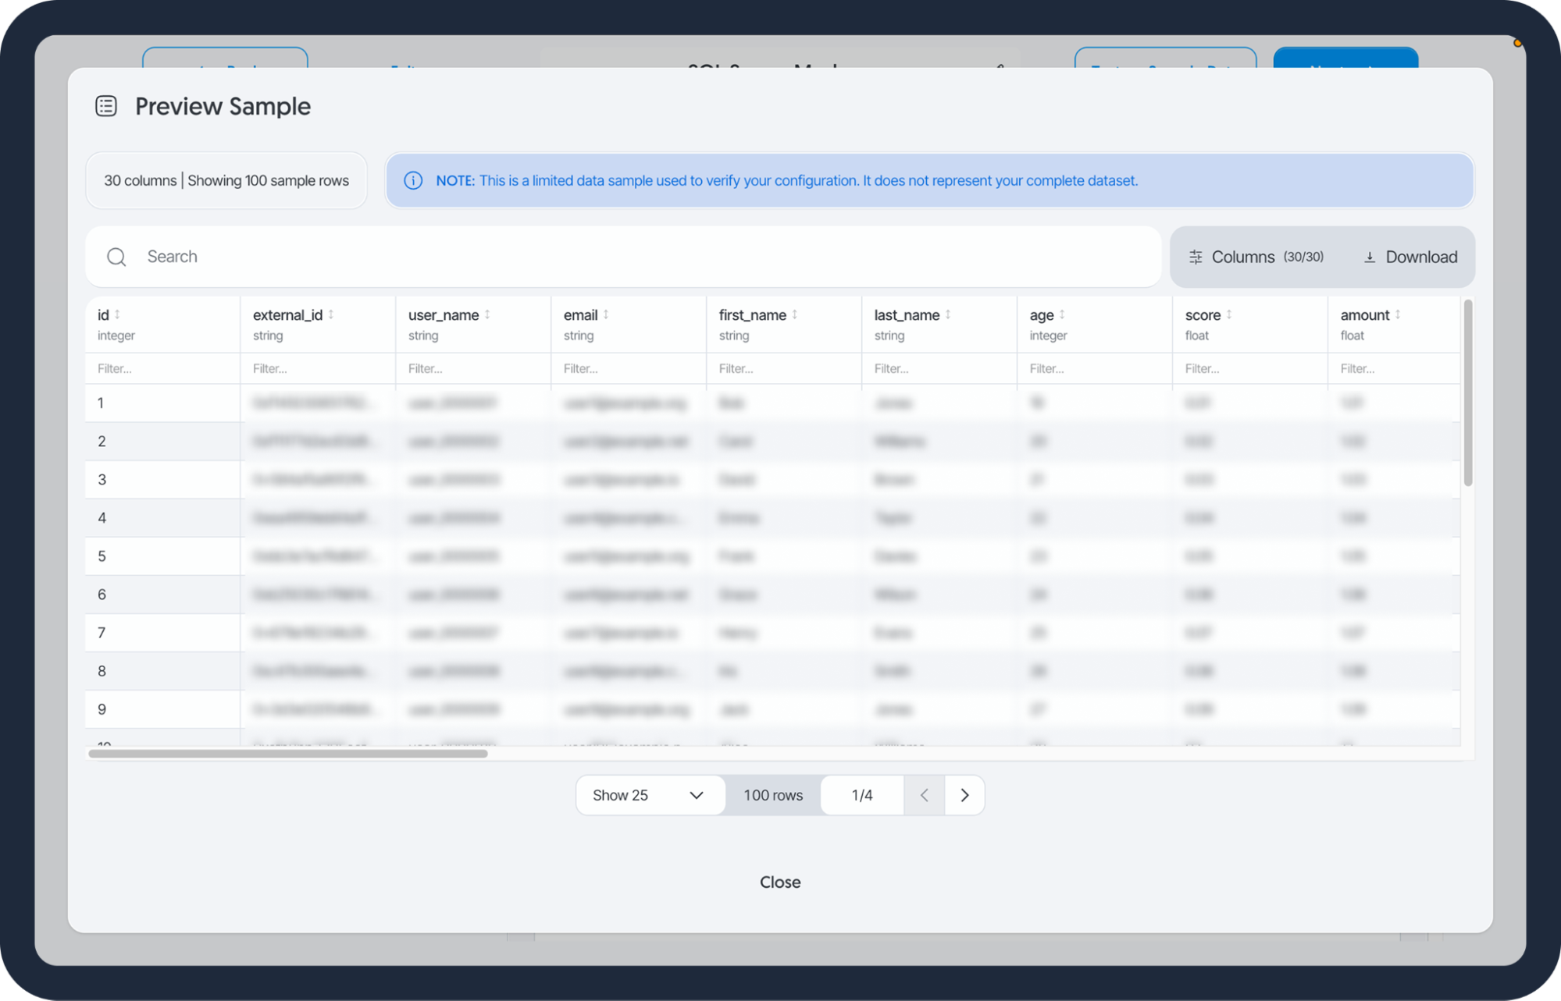
Task: Click the id column filter field
Action: coord(162,368)
